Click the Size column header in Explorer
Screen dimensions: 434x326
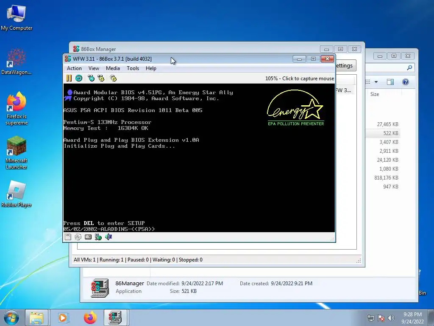point(375,94)
